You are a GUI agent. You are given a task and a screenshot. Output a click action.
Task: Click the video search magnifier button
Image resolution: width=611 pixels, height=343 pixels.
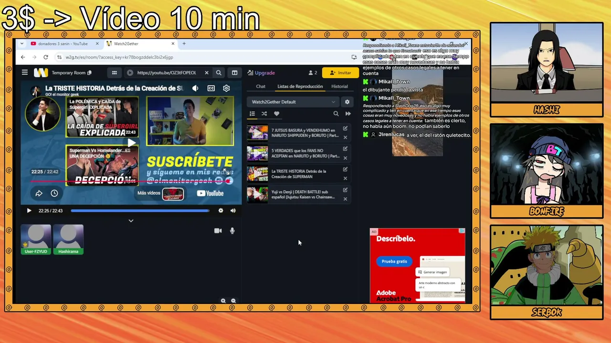(219, 72)
